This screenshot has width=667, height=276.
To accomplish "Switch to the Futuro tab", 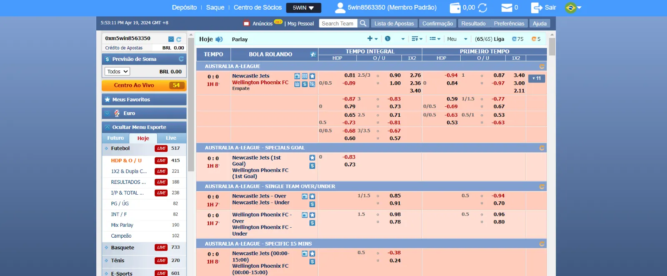I will 115,138.
